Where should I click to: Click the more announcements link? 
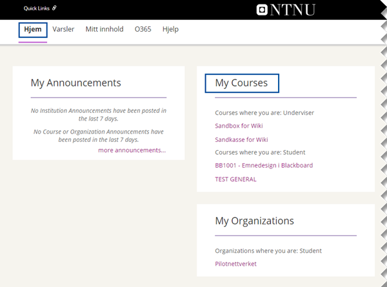click(x=132, y=150)
